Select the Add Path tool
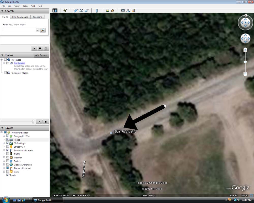The height and width of the screenshot is (203, 254). (x=81, y=10)
